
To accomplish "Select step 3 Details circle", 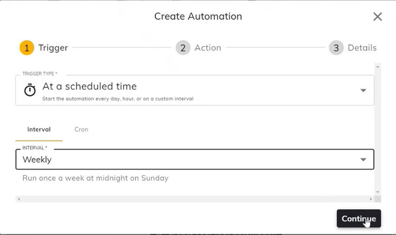I will coord(336,47).
